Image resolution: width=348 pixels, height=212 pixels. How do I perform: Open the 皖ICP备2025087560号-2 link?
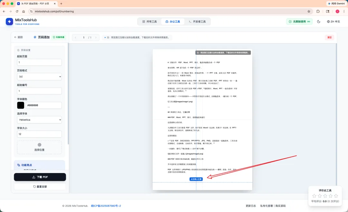pos(106,206)
